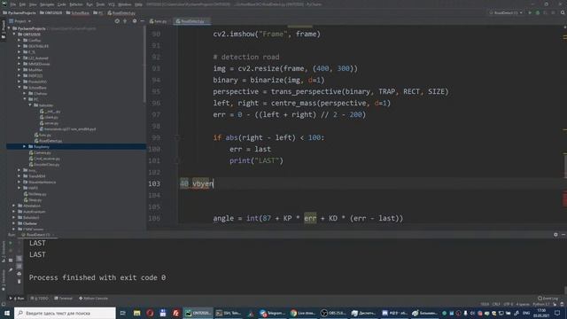Expand the Raspberry folder
The width and height of the screenshot is (567, 319).
click(25, 146)
